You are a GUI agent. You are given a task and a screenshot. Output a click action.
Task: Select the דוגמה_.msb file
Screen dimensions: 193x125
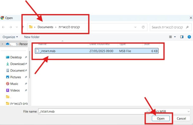(48, 51)
